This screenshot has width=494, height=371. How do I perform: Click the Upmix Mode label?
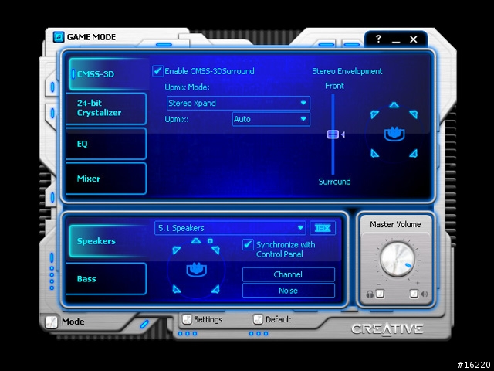pos(187,87)
